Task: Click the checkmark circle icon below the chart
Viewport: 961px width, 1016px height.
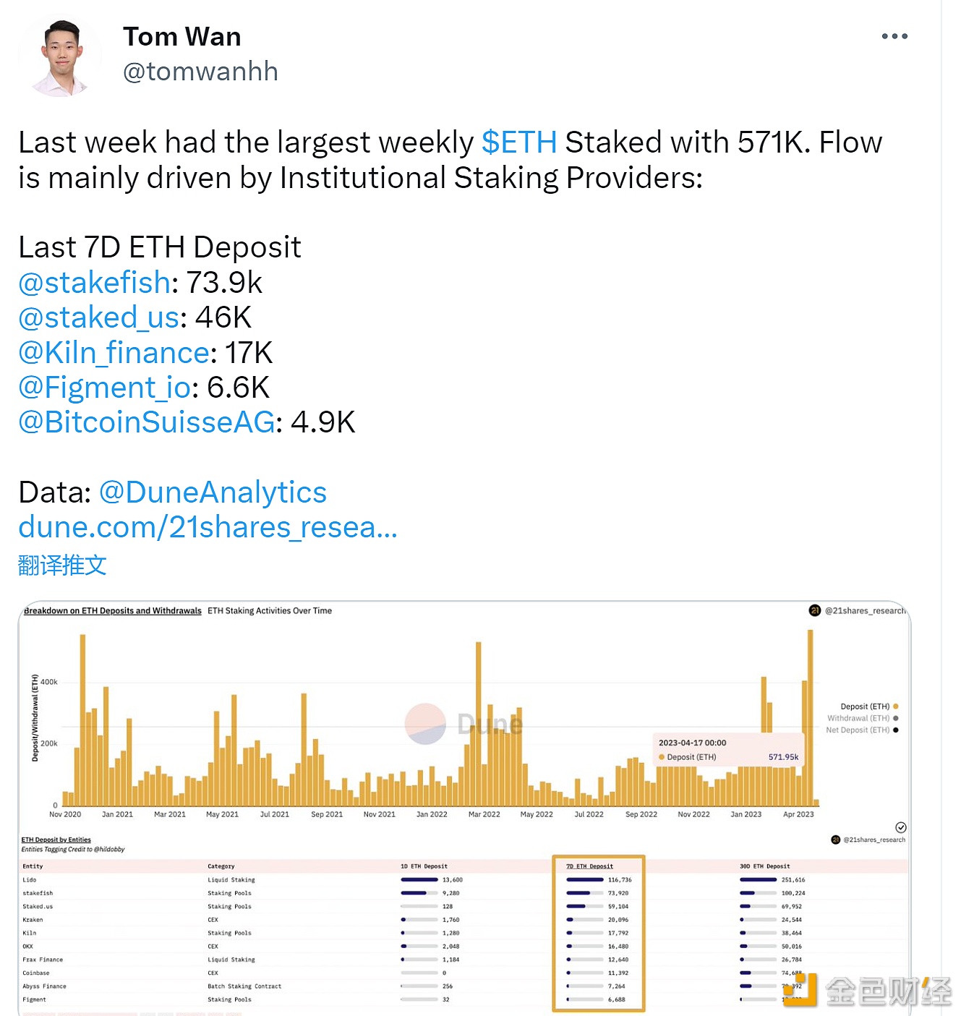Action: click(900, 827)
